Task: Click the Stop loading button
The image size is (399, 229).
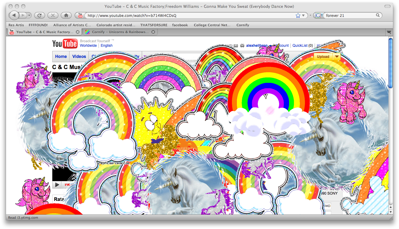Action: 53,15
